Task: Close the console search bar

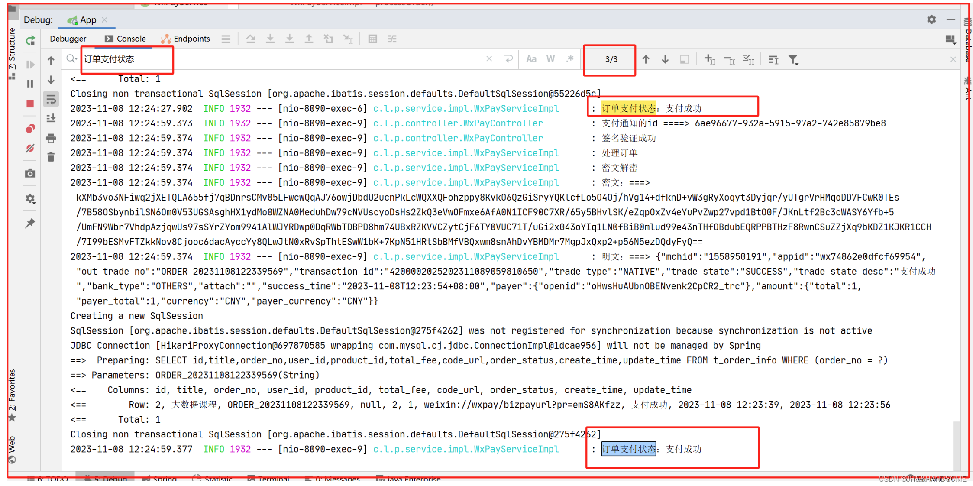Action: coord(953,59)
